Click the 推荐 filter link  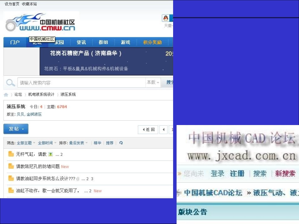click(x=110, y=143)
